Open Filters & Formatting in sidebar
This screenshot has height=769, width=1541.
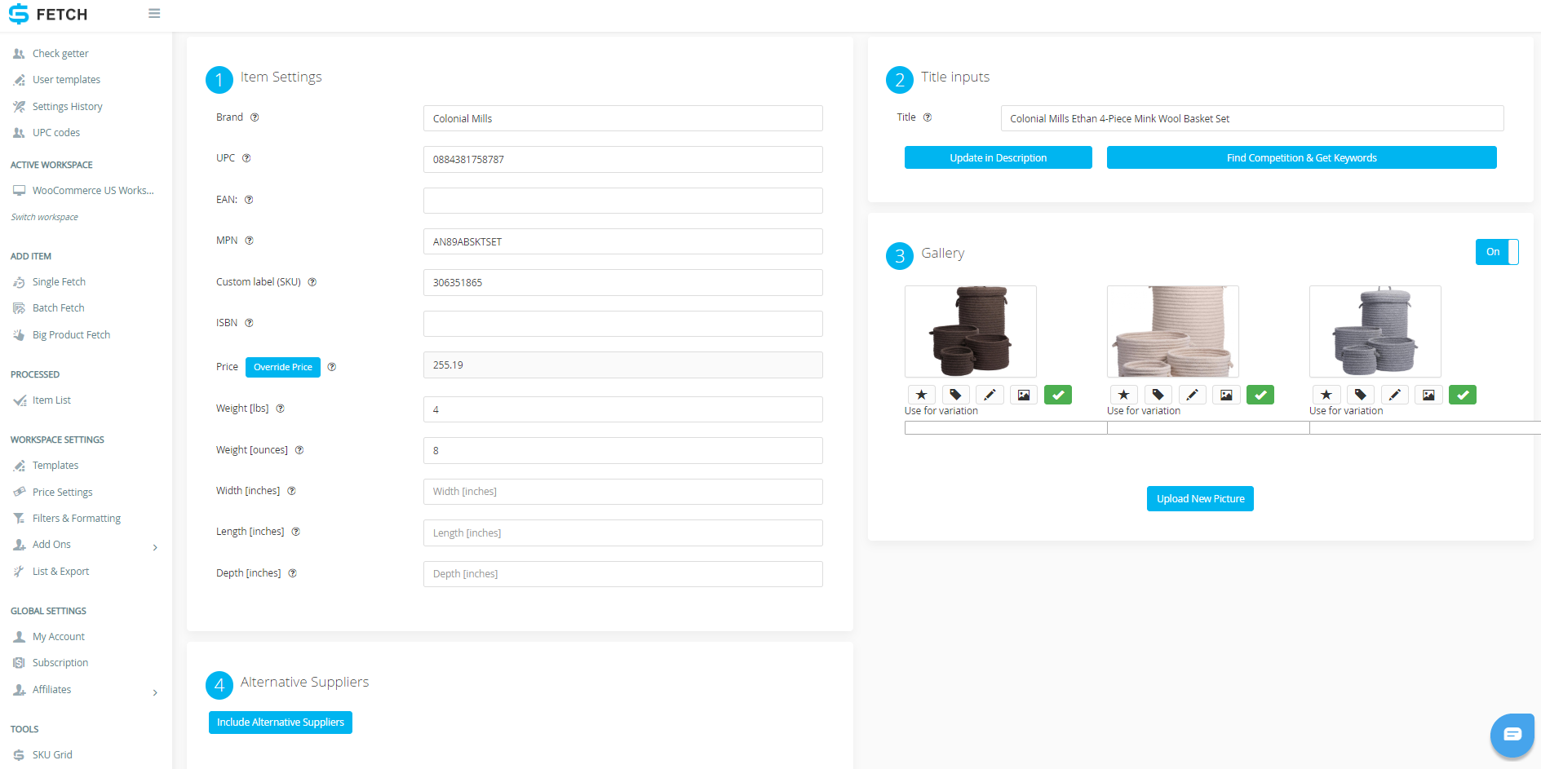76,519
